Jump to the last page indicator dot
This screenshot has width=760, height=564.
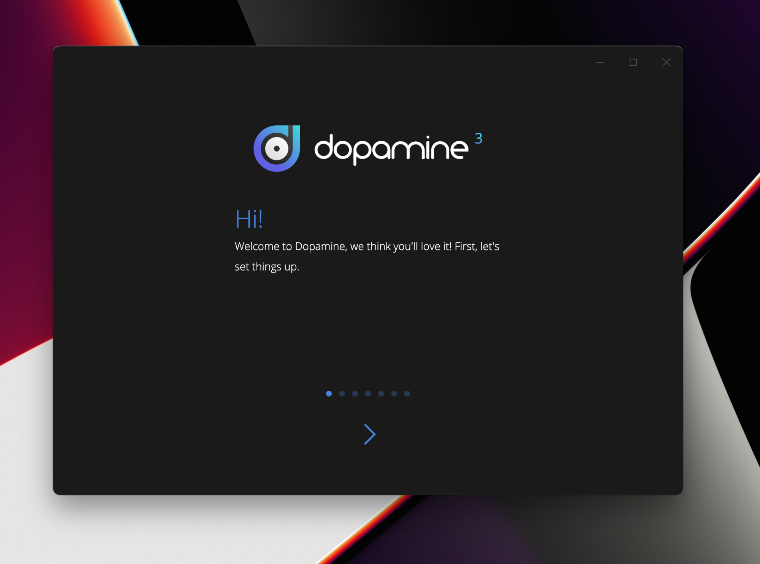407,394
